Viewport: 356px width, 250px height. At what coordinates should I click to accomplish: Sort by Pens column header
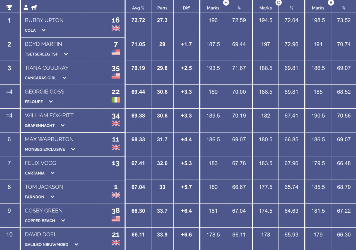(x=162, y=8)
